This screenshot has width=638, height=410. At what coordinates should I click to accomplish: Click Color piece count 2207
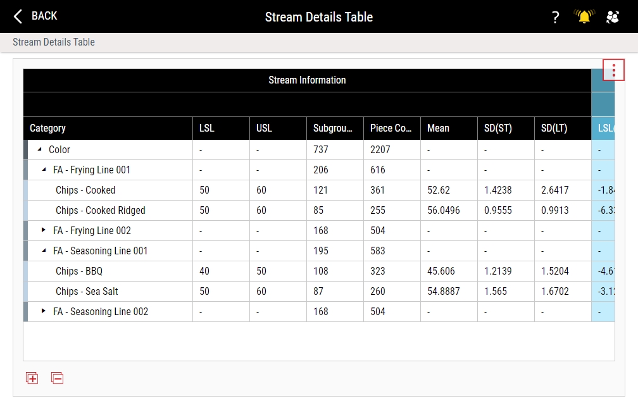point(380,149)
